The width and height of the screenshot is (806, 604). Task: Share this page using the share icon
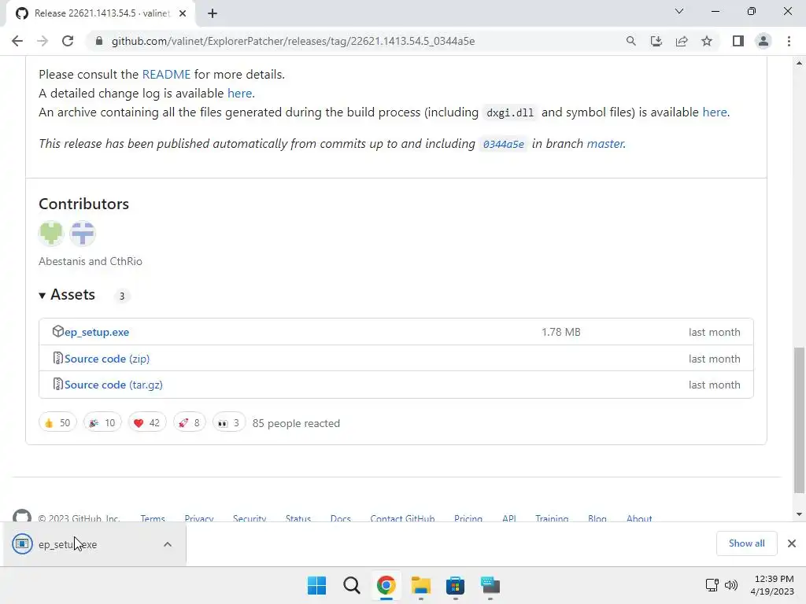(682, 41)
